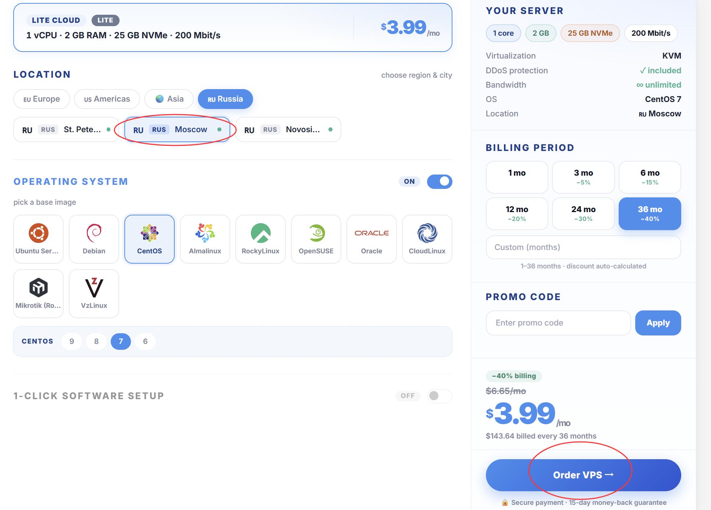Select CentOS version 8

(x=96, y=341)
